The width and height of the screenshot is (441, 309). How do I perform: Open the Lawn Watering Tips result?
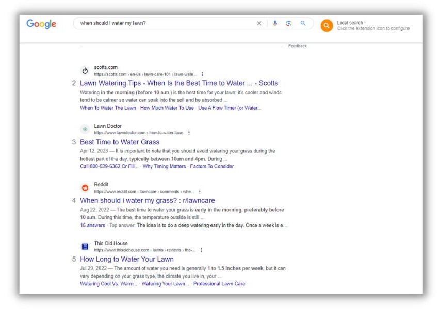(x=179, y=83)
